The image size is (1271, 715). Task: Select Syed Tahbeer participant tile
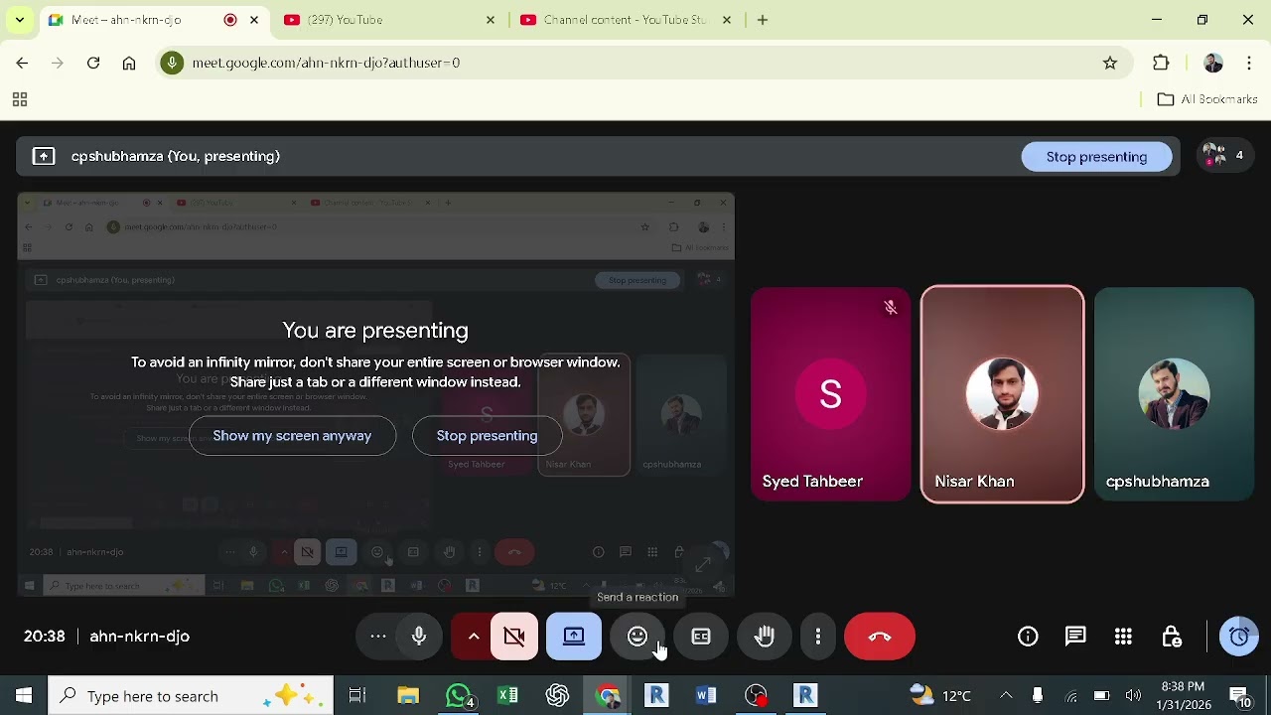[x=830, y=394]
